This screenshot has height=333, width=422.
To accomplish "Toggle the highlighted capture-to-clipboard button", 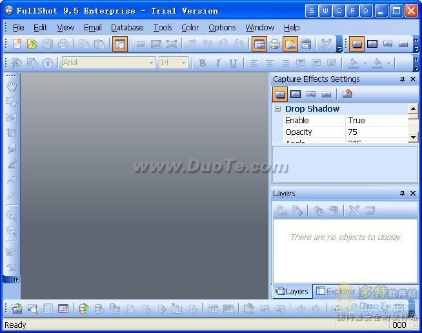I will (x=290, y=44).
